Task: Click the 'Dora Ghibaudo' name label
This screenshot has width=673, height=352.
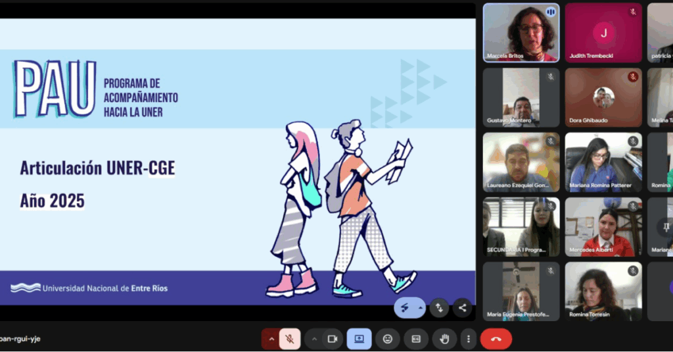Action: point(588,120)
